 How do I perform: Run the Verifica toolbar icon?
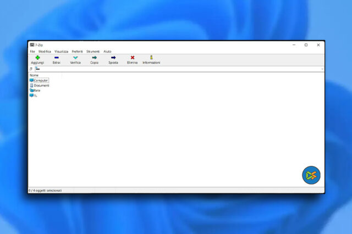pos(75,58)
